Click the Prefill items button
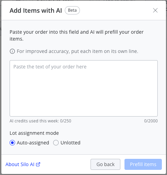Image resolution: width=167 pixels, height=175 pixels. click(x=143, y=164)
